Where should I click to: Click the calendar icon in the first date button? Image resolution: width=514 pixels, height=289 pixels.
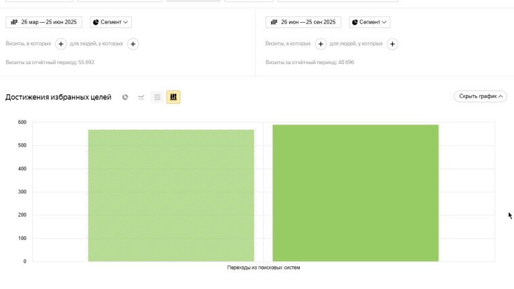click(x=14, y=22)
